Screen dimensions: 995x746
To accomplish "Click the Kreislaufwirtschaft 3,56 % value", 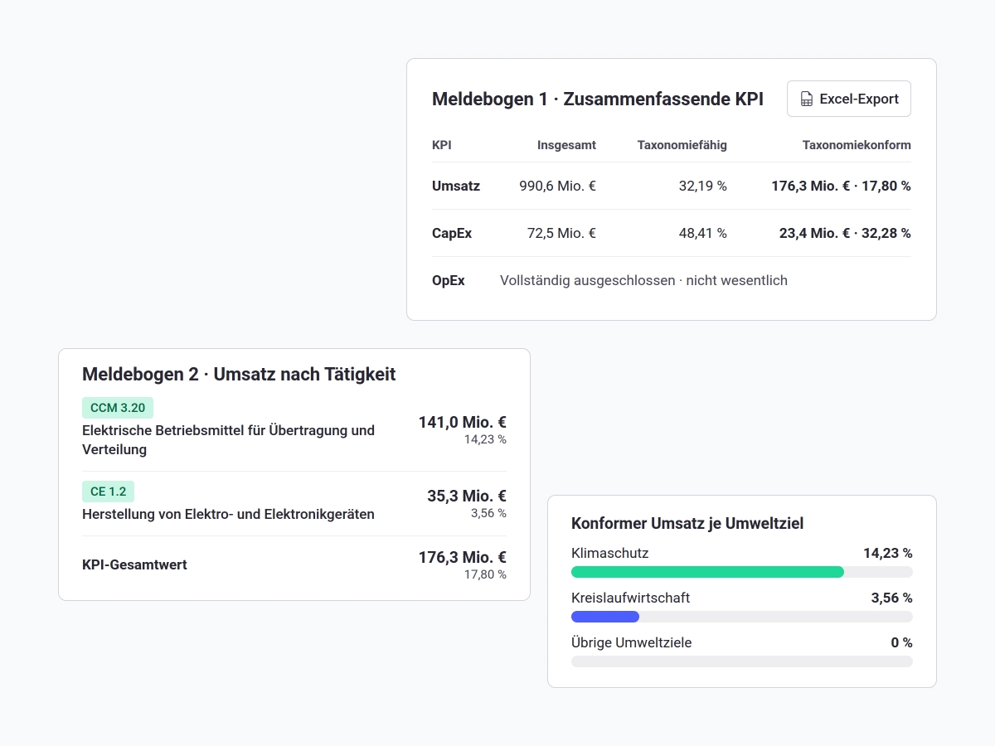I will (x=892, y=598).
